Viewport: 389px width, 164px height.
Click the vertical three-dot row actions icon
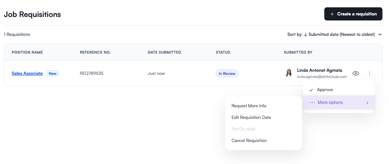369,73
